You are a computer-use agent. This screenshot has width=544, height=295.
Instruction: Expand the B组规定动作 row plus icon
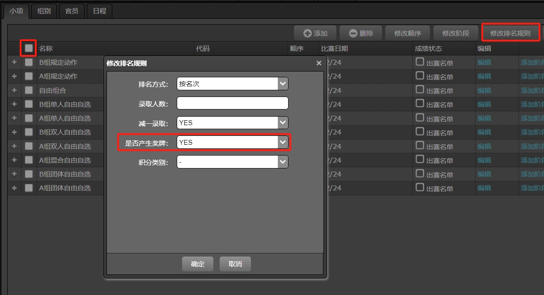(14, 62)
